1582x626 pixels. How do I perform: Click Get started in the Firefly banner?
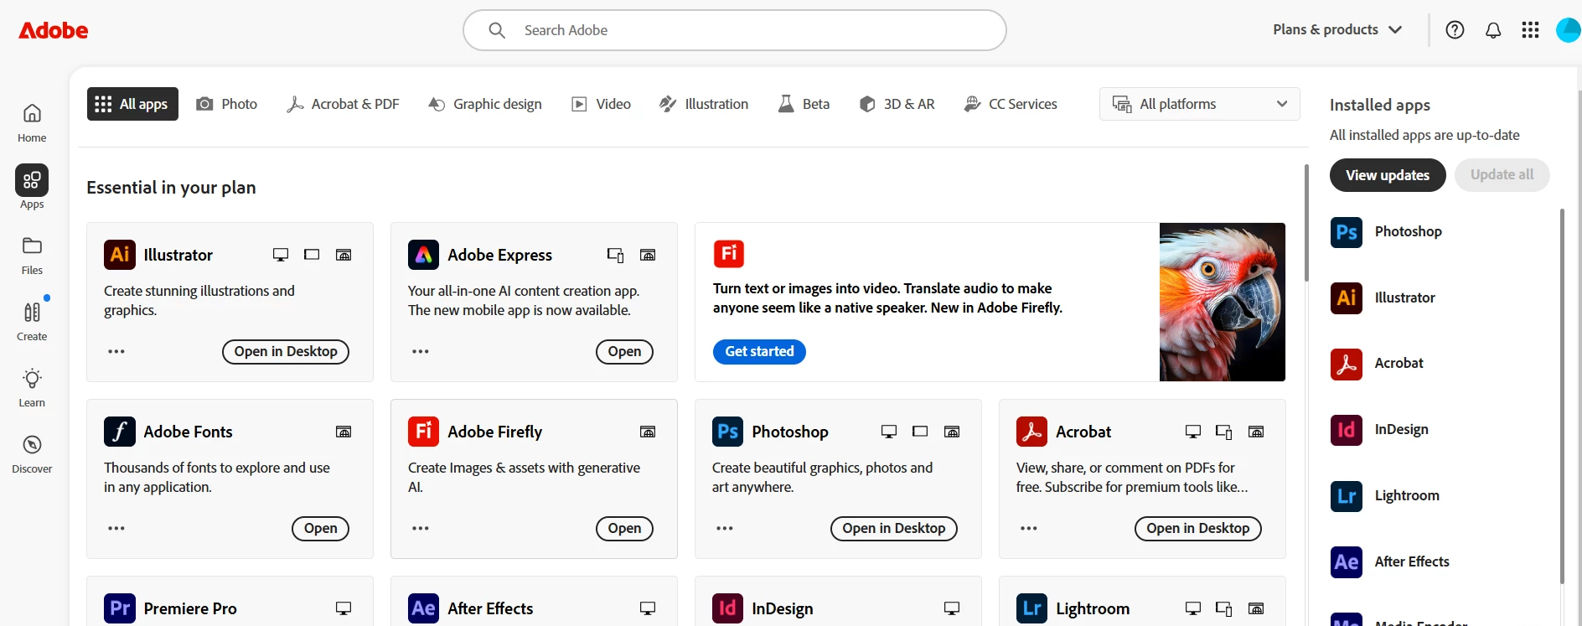coord(759,352)
